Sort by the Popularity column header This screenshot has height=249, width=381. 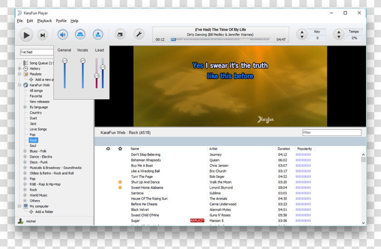pos(304,148)
